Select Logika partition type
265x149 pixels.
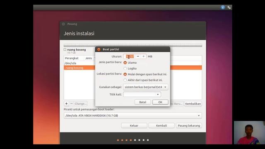(125, 68)
